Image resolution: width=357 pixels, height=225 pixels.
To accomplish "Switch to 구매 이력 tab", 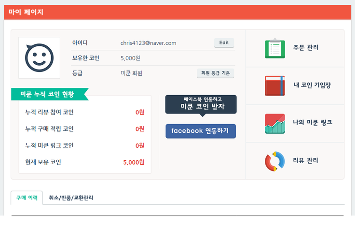I will pyautogui.click(x=27, y=197).
